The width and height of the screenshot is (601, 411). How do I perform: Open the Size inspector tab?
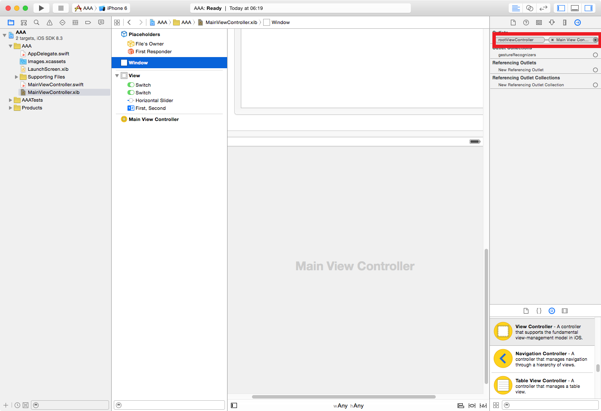(x=565, y=22)
